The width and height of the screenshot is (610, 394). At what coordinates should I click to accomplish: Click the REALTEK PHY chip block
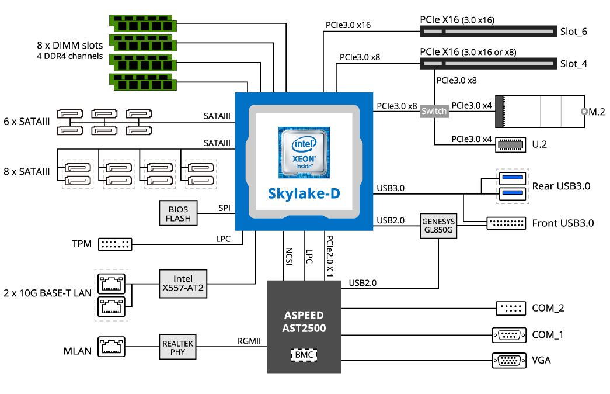(177, 347)
